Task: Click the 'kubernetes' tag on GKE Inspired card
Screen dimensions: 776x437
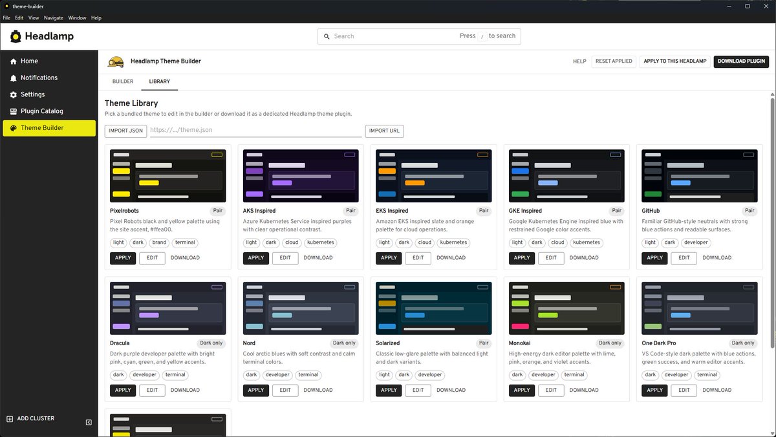Action: pos(587,243)
